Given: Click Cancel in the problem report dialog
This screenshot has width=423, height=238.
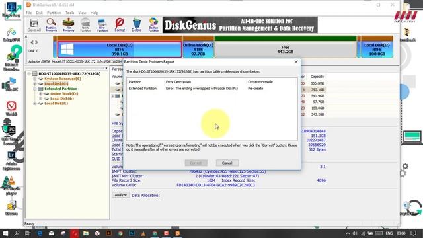Looking at the screenshot, I should click(227, 163).
